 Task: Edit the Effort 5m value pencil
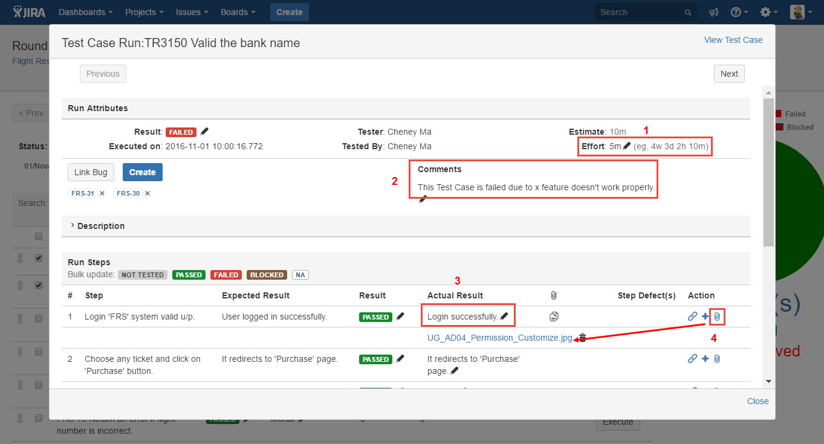627,146
